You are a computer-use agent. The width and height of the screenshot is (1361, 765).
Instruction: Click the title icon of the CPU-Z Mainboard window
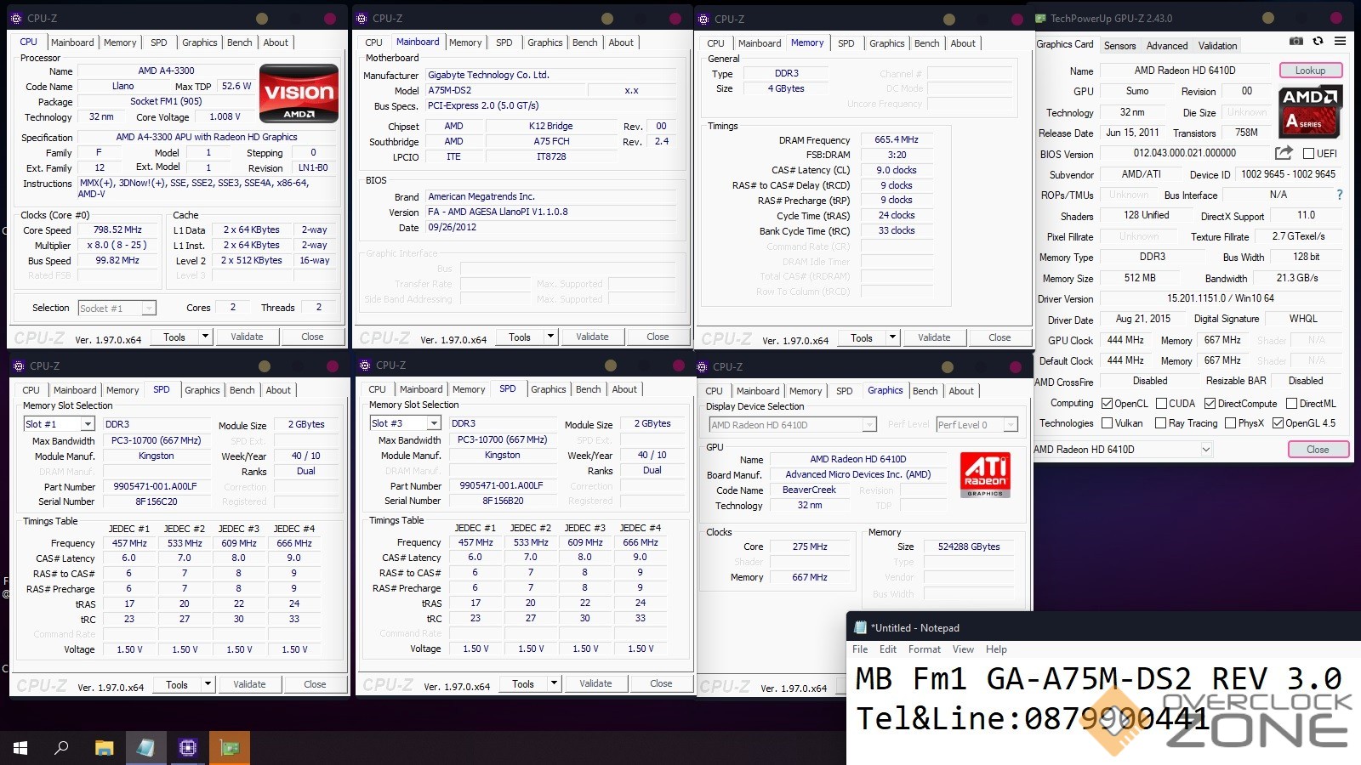tap(362, 18)
